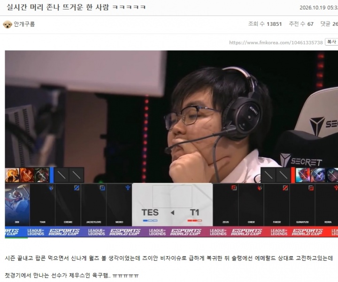Click the green video progress bar
Screen dimensions: 338x282
tap(16, 238)
